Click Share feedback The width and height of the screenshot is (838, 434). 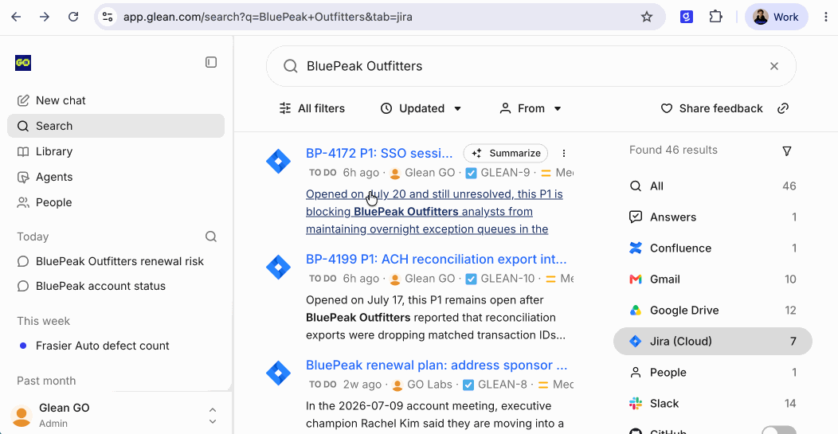coord(712,108)
